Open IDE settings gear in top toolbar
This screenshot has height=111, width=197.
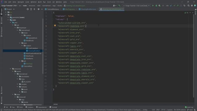click(192, 6)
